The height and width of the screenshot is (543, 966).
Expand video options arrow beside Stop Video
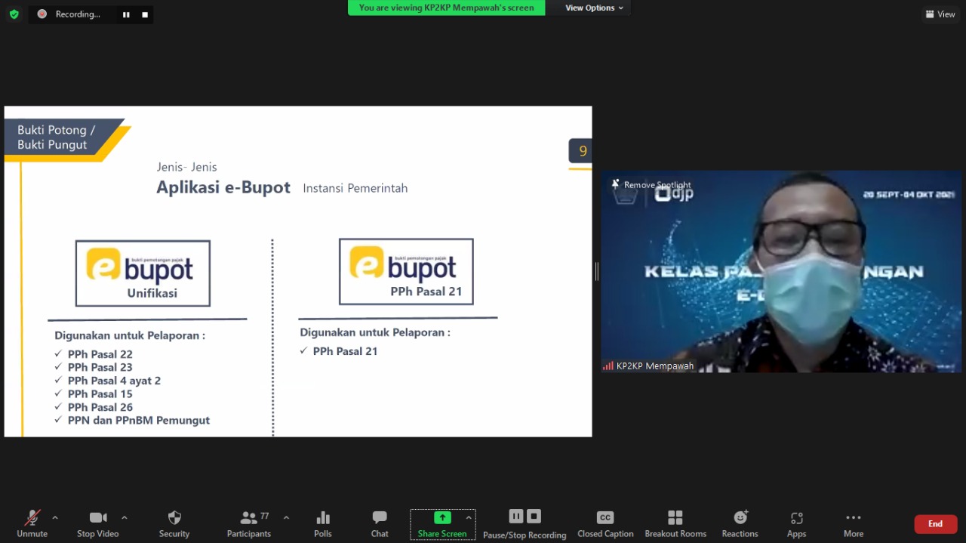[125, 517]
